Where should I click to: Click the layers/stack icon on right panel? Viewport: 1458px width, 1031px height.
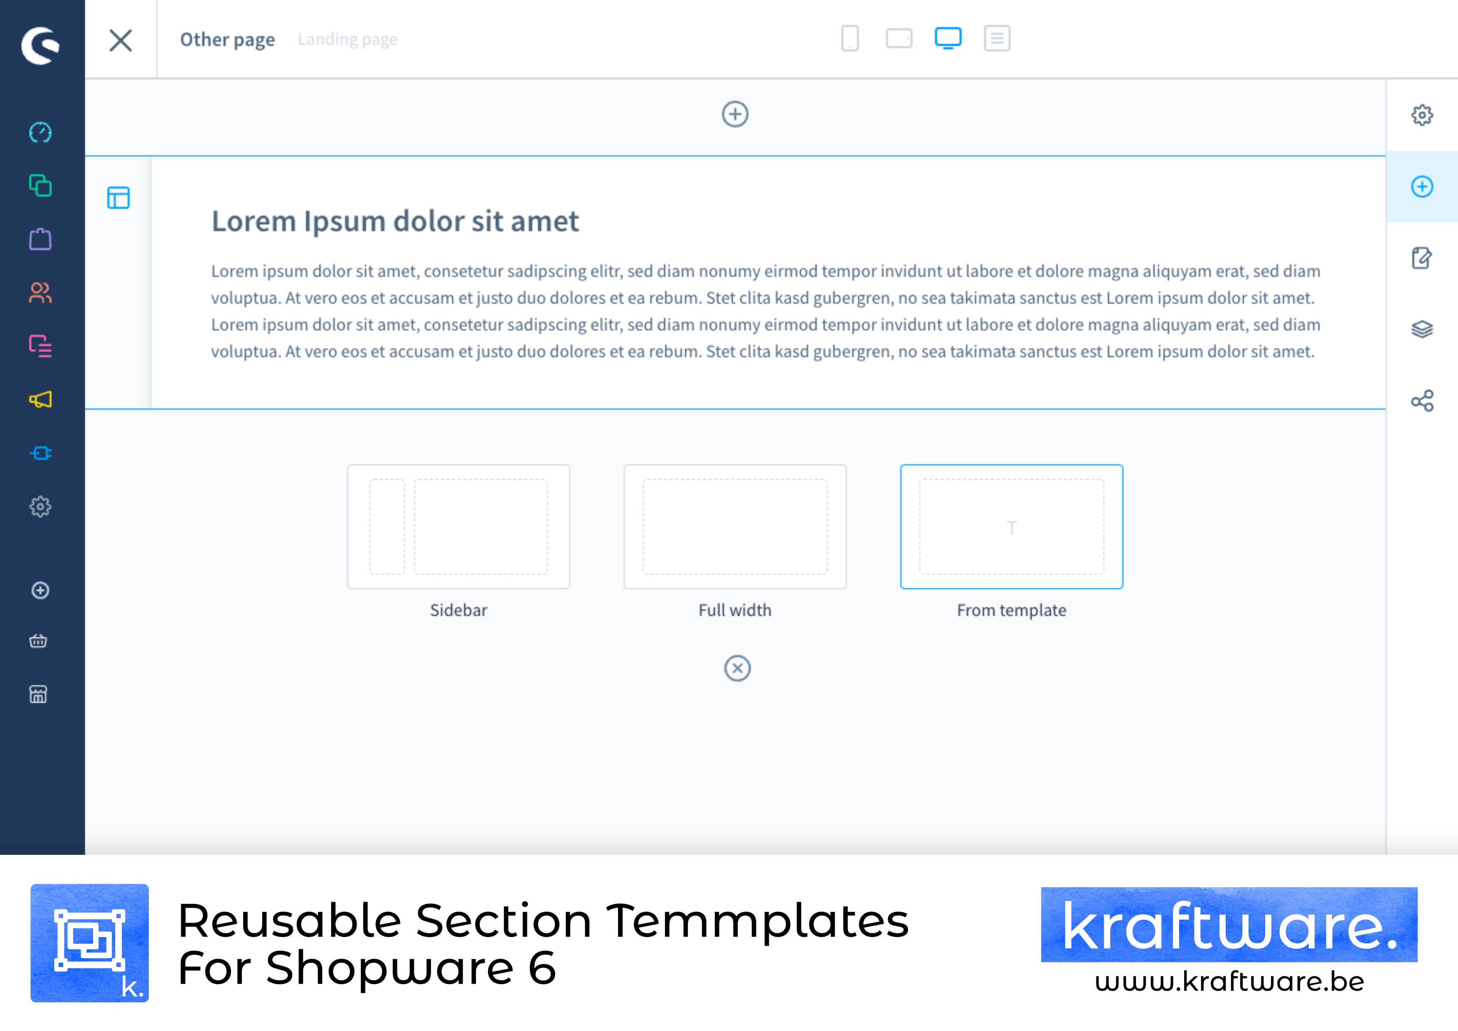[1422, 327]
